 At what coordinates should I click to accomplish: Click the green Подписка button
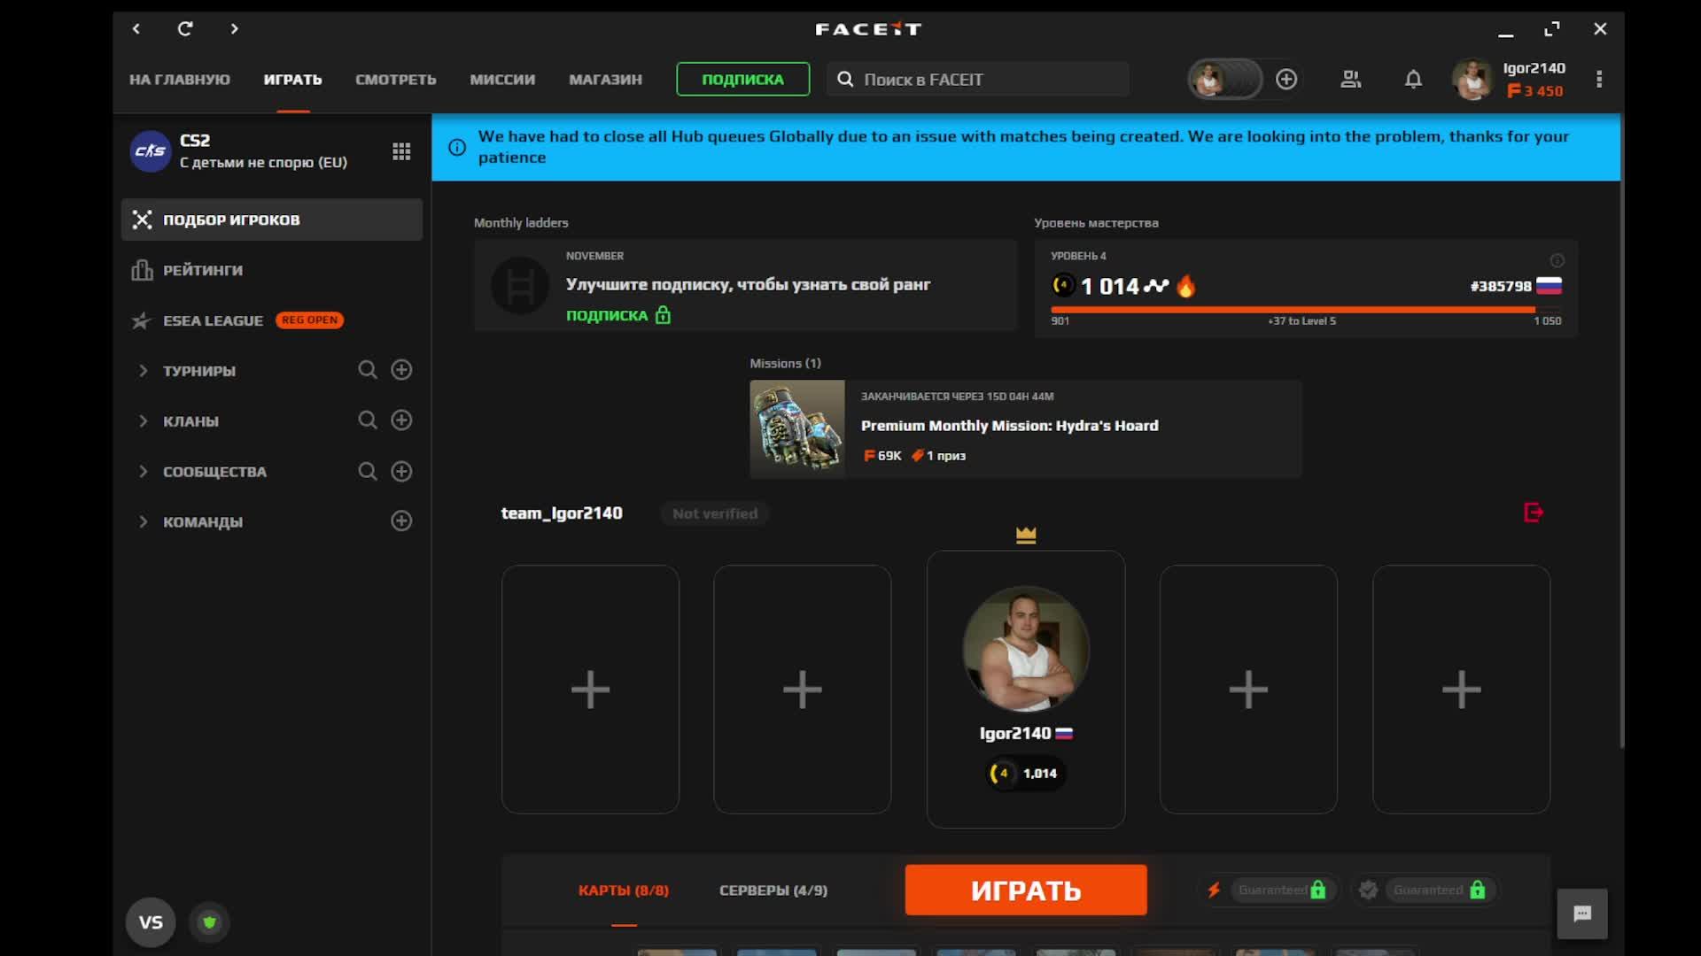[x=742, y=80]
